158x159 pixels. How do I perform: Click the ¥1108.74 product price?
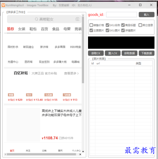[x=50, y=138]
